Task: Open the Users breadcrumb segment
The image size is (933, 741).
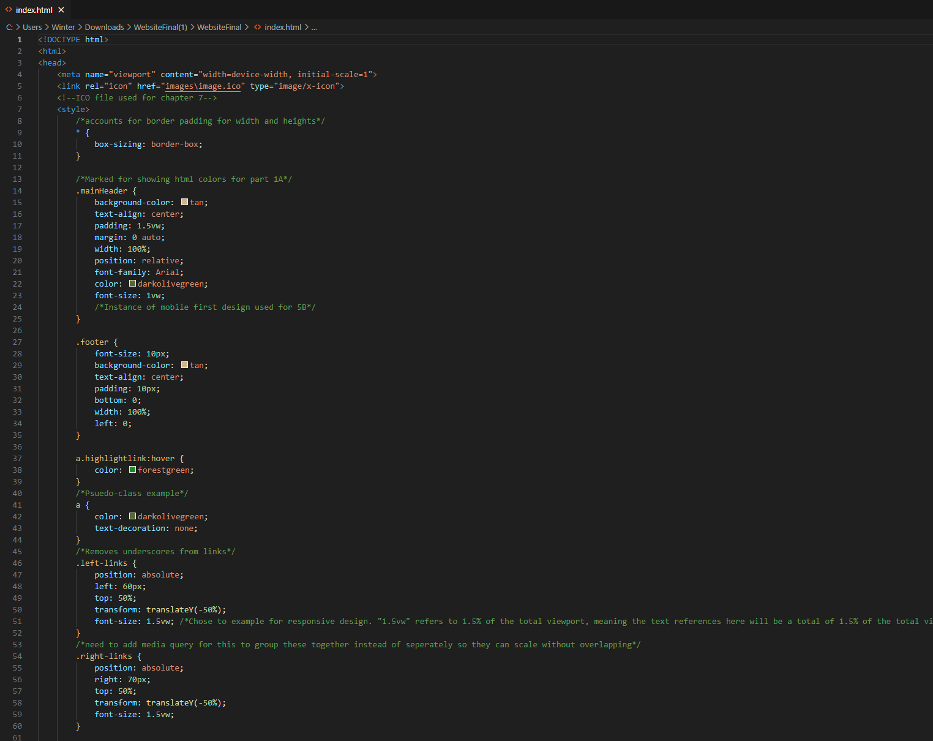Action: coord(32,28)
